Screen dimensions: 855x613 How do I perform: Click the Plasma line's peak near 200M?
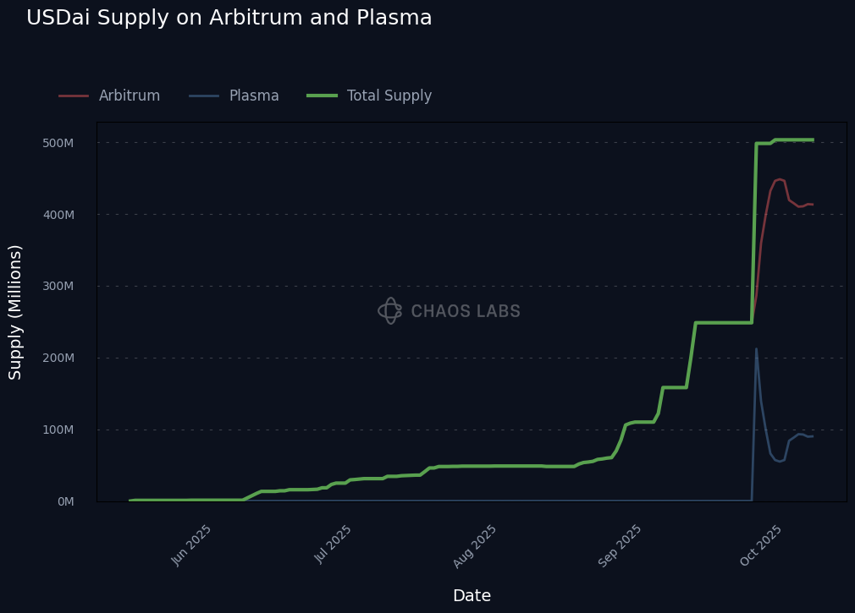[756, 349]
